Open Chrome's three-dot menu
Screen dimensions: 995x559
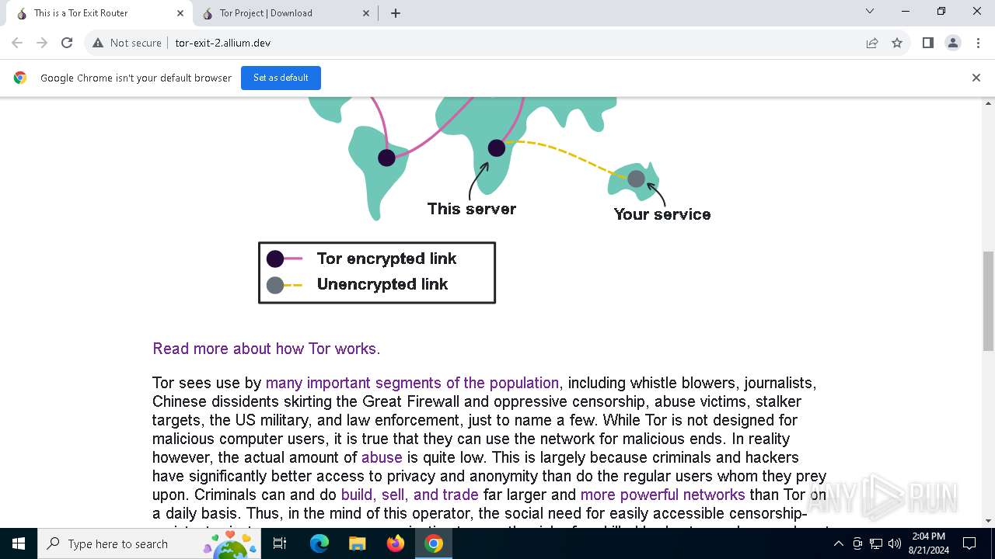coord(977,43)
